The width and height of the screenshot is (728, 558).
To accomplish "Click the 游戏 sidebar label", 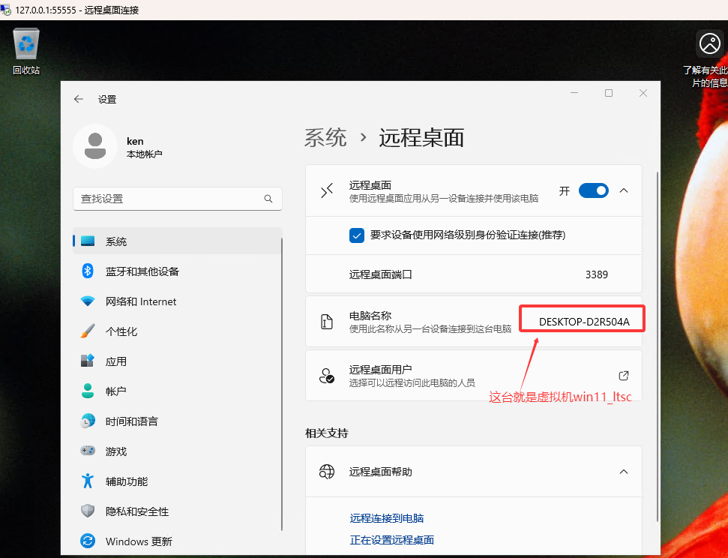I will (x=116, y=451).
